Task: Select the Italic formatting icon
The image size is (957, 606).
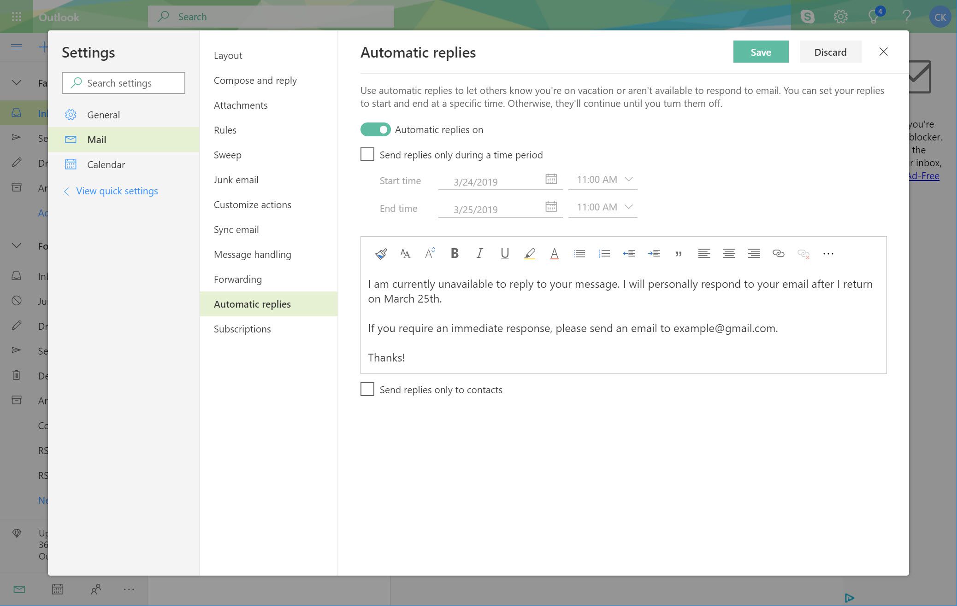Action: click(x=479, y=253)
